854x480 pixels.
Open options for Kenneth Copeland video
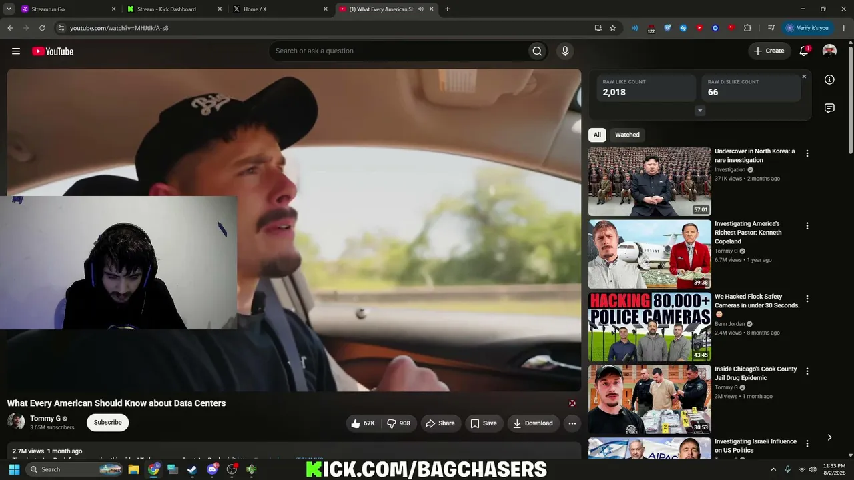[x=807, y=226]
